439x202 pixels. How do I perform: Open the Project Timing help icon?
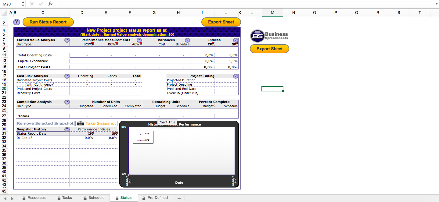235,76
